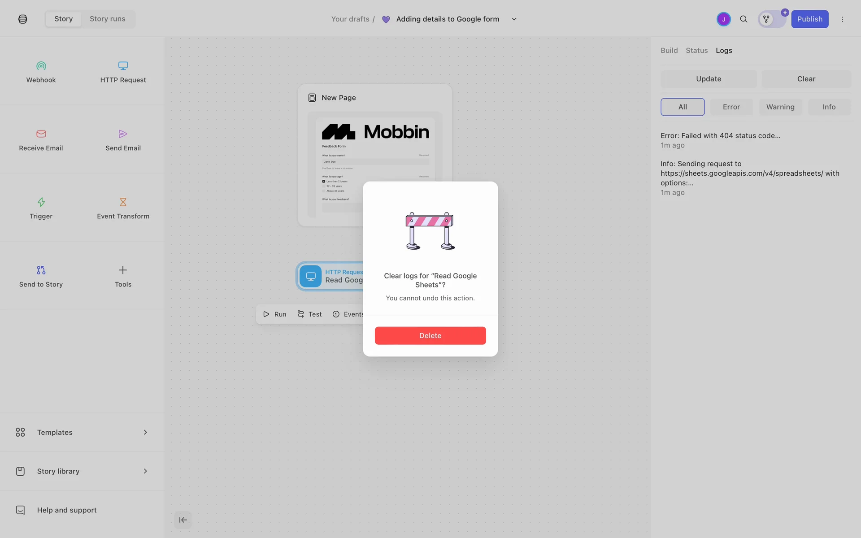Viewport: 861px width, 538px height.
Task: Filter logs by Error
Action: (x=731, y=107)
